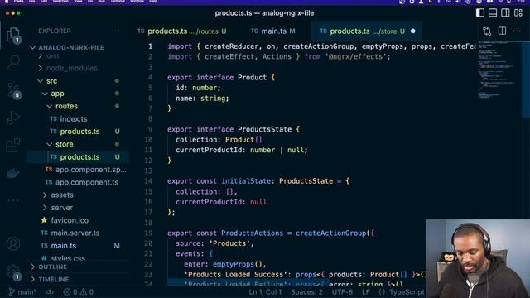Viewport: 530px width, 298px height.
Task: Open changes compare icon in editor toolbar
Action: [487, 31]
